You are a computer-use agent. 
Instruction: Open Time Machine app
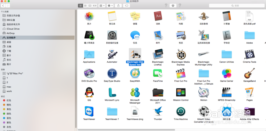tap(181, 112)
